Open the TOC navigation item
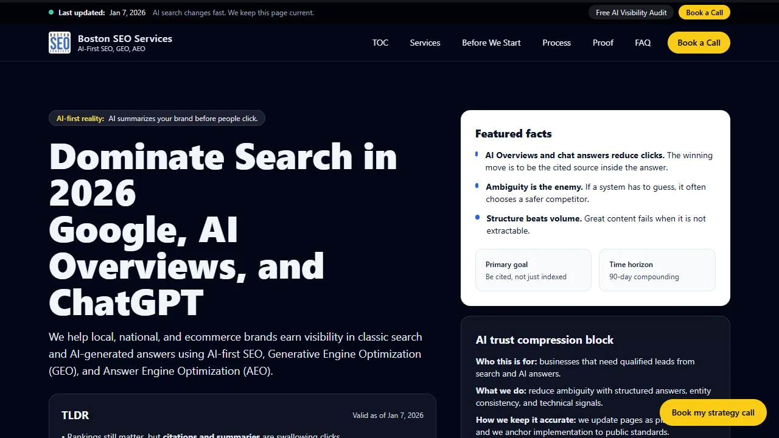 tap(380, 43)
